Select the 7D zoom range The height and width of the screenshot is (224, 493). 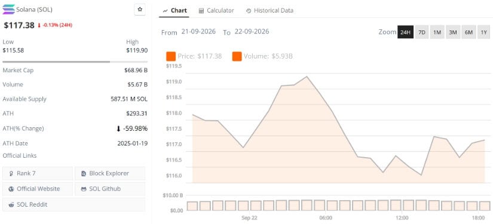pos(422,32)
